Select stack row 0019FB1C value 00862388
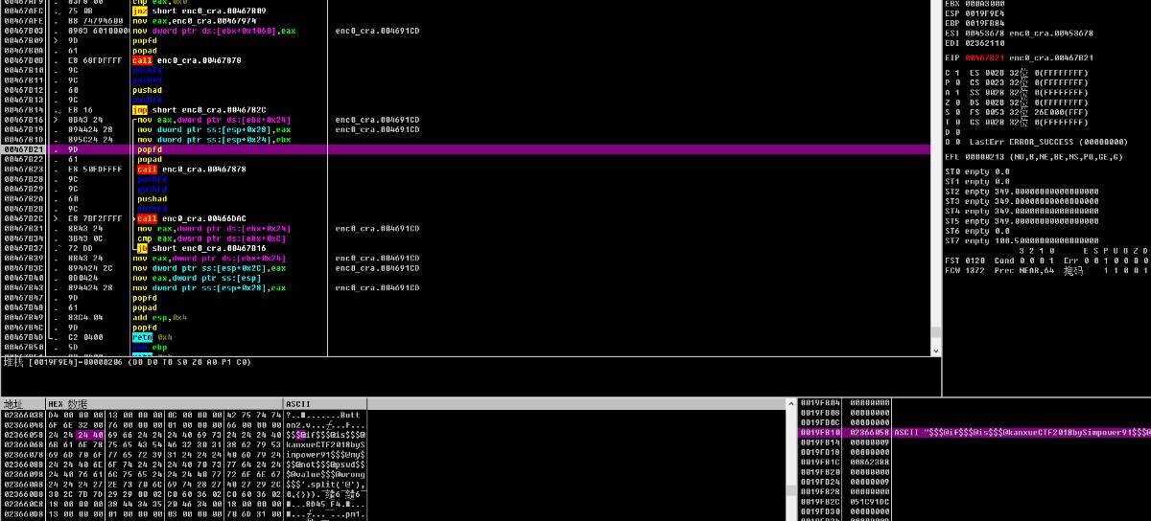 point(975,463)
